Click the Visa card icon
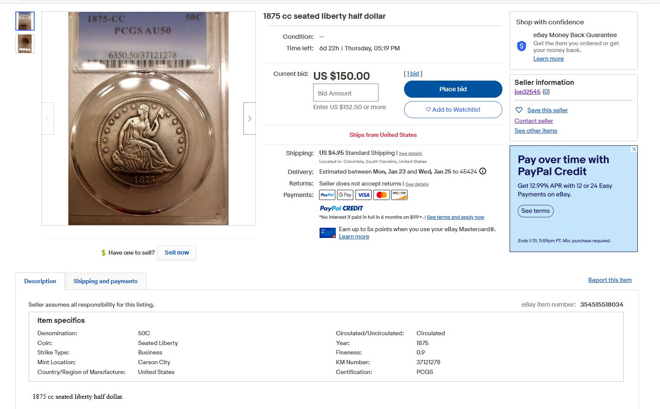 [x=364, y=195]
